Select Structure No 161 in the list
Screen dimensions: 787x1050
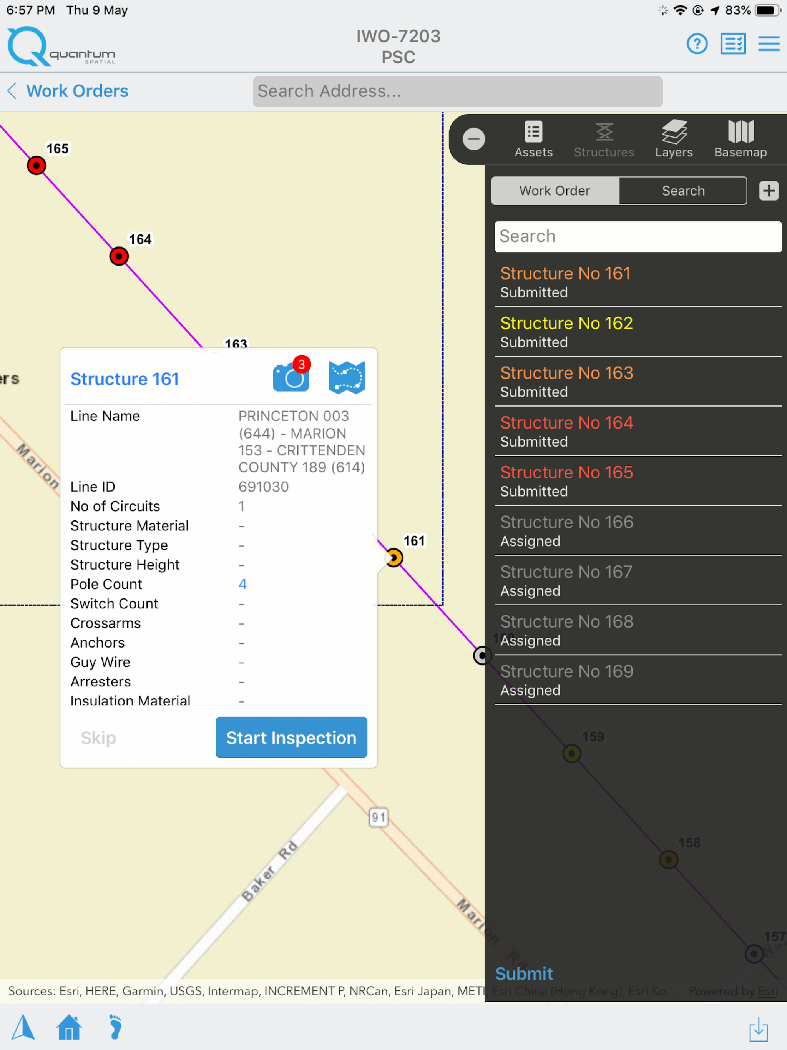click(x=638, y=282)
